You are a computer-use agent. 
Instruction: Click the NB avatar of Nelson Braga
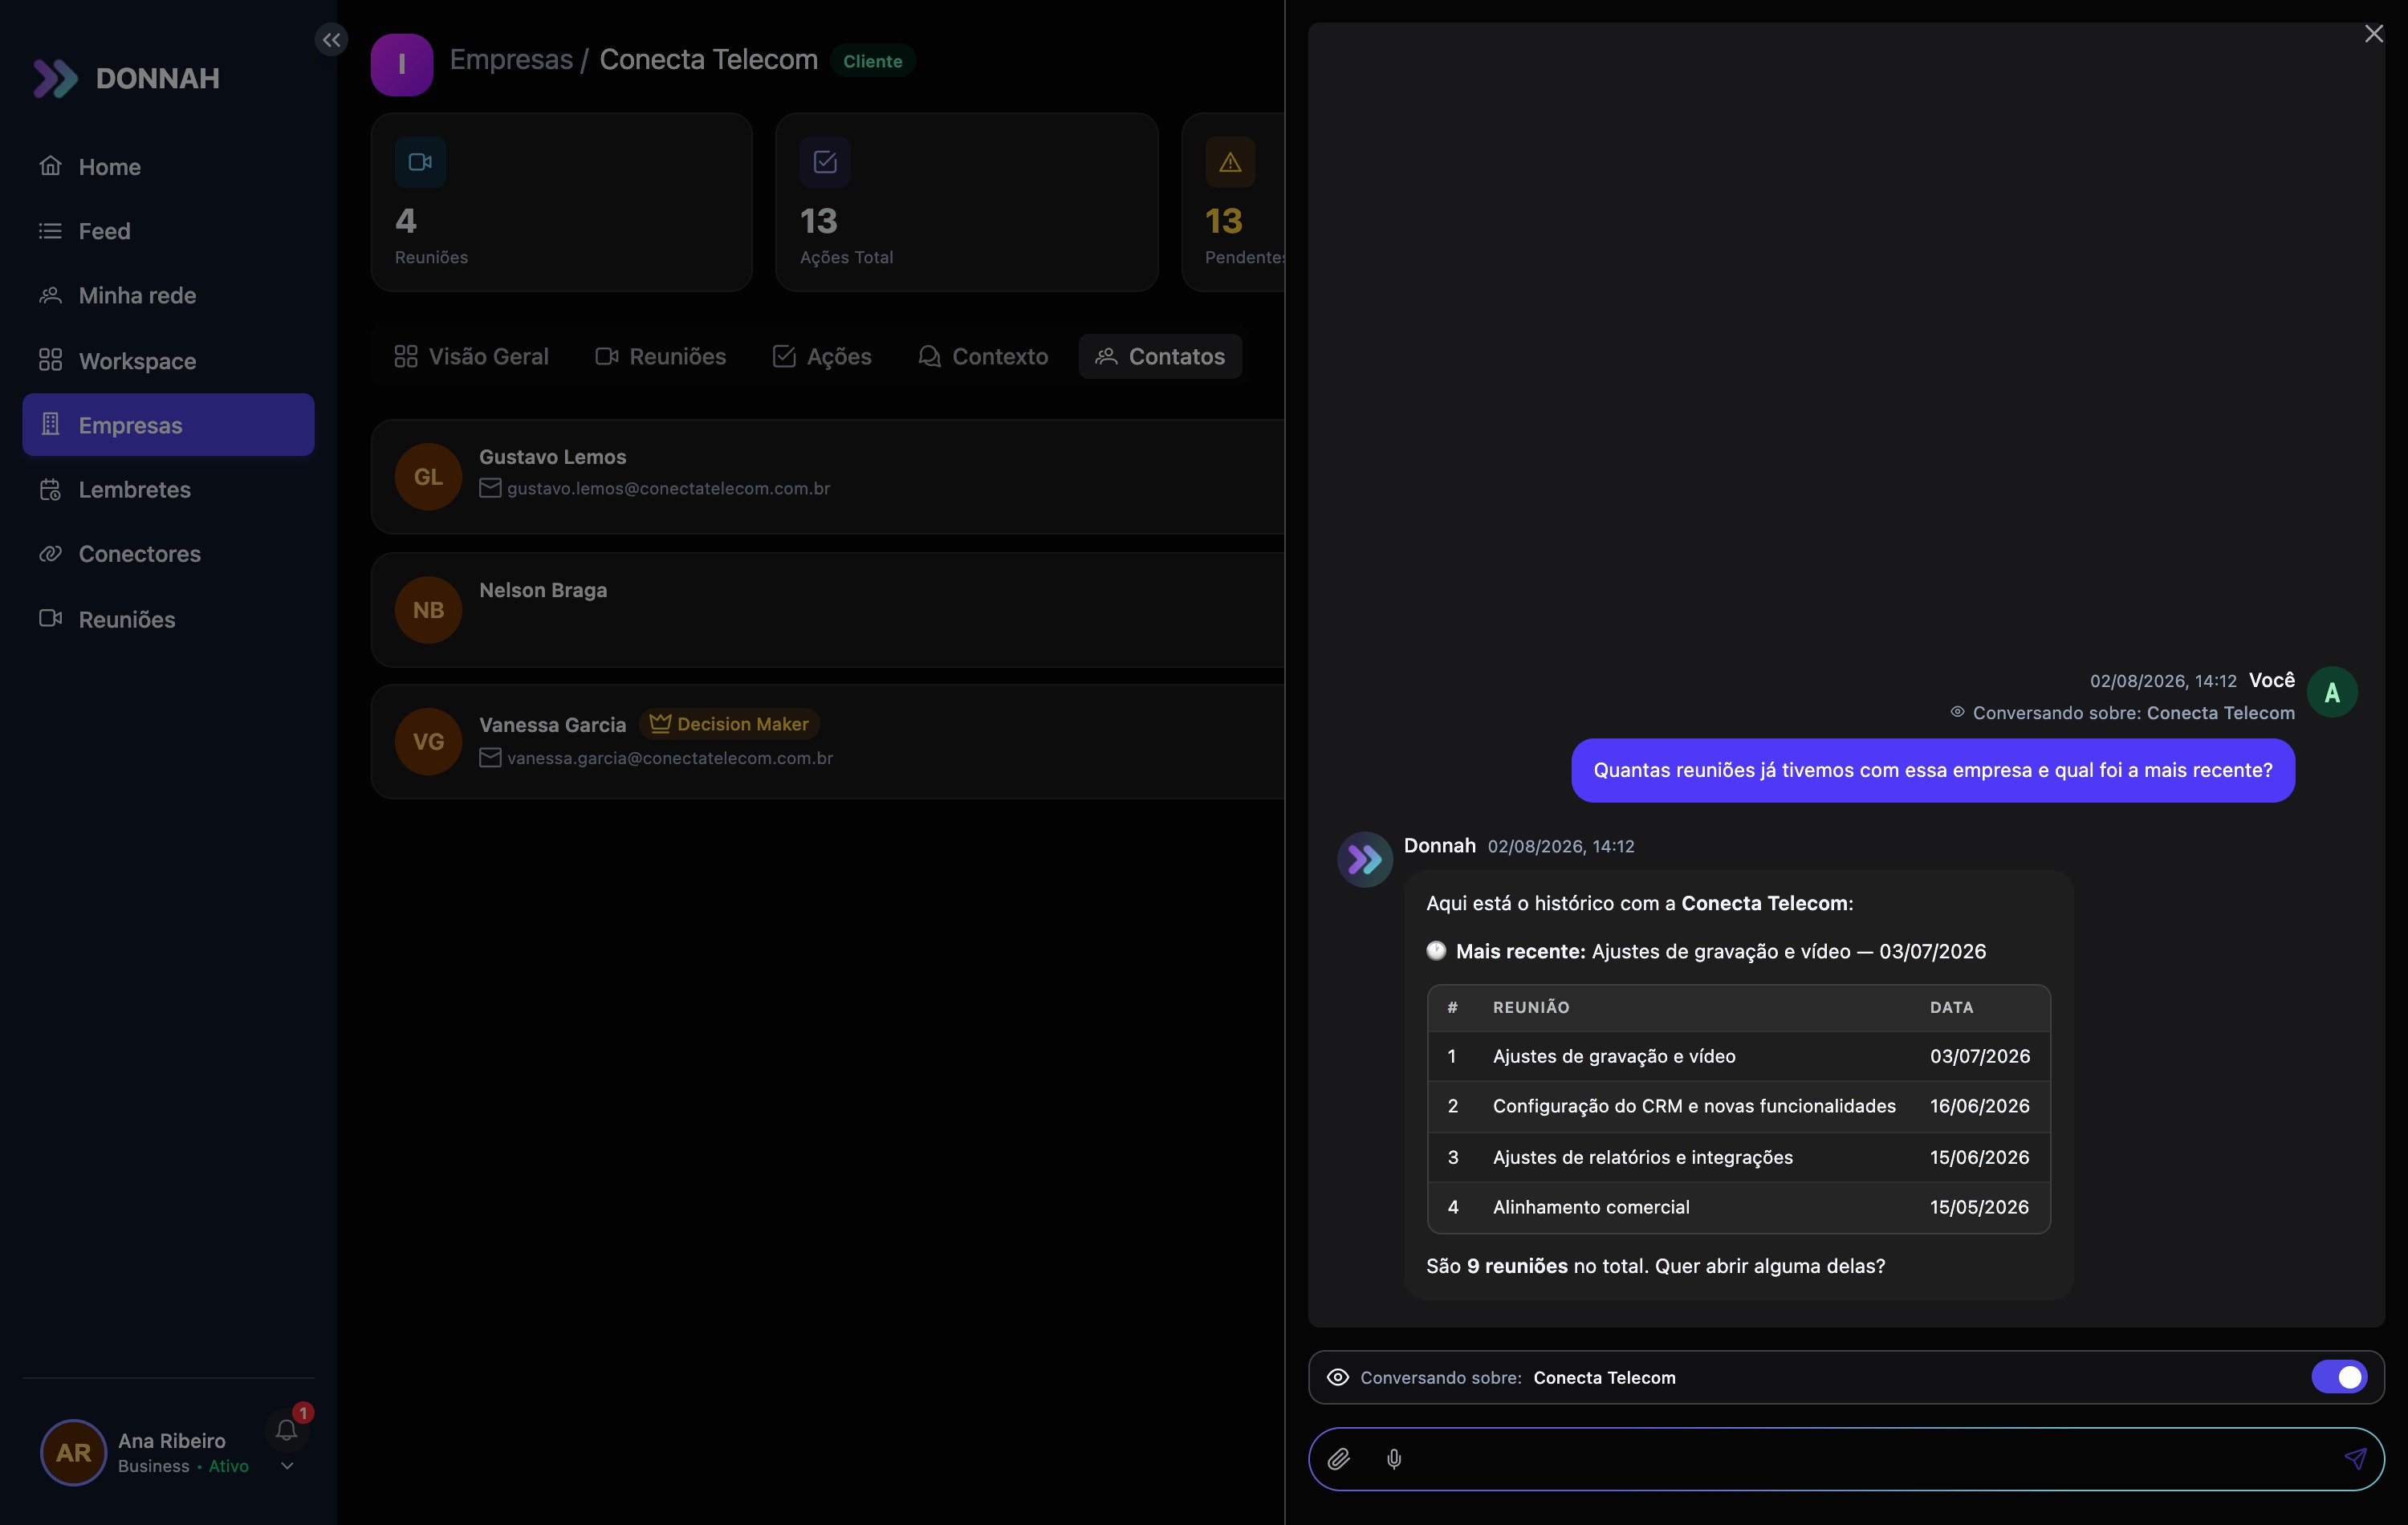pyautogui.click(x=429, y=610)
